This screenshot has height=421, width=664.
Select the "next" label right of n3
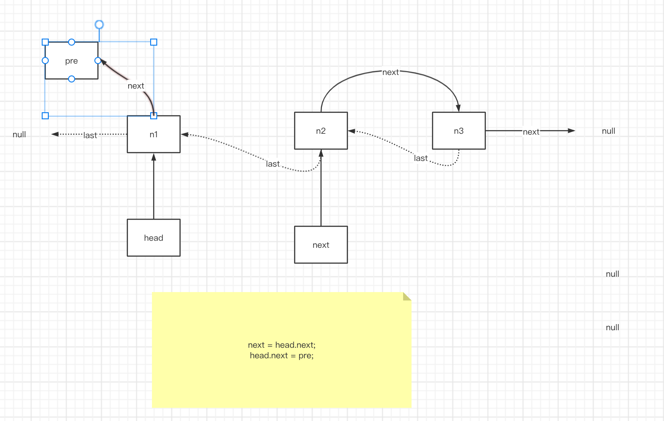click(x=531, y=132)
